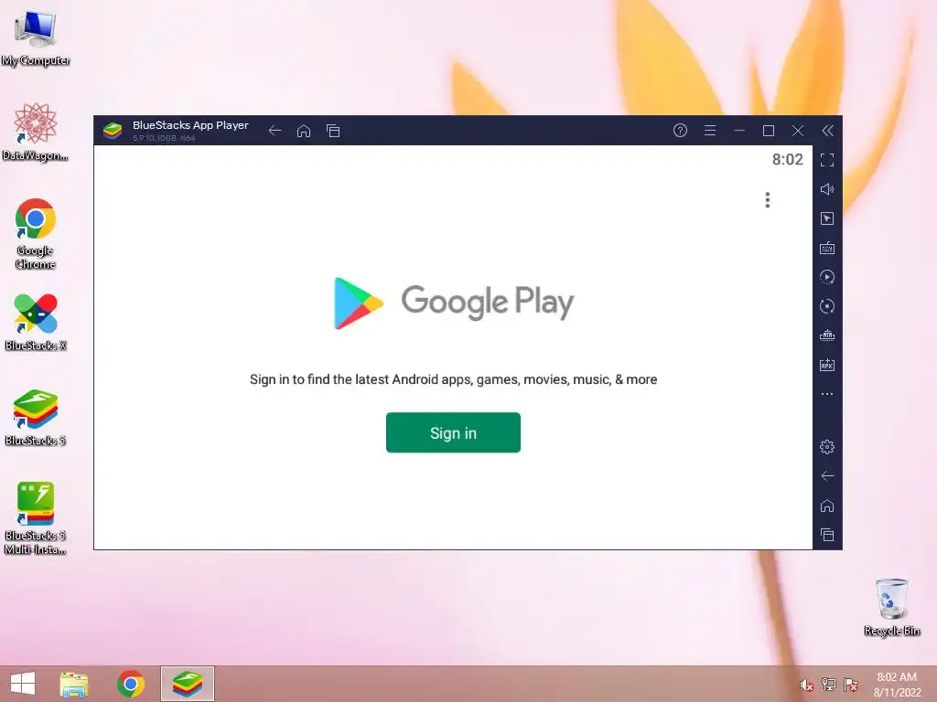
Task: Click the cursor lock icon in sidebar
Action: point(827,218)
